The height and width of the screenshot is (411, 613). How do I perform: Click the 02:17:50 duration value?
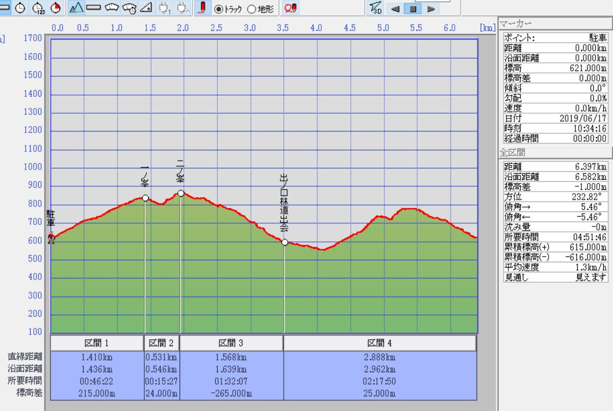pyautogui.click(x=379, y=381)
